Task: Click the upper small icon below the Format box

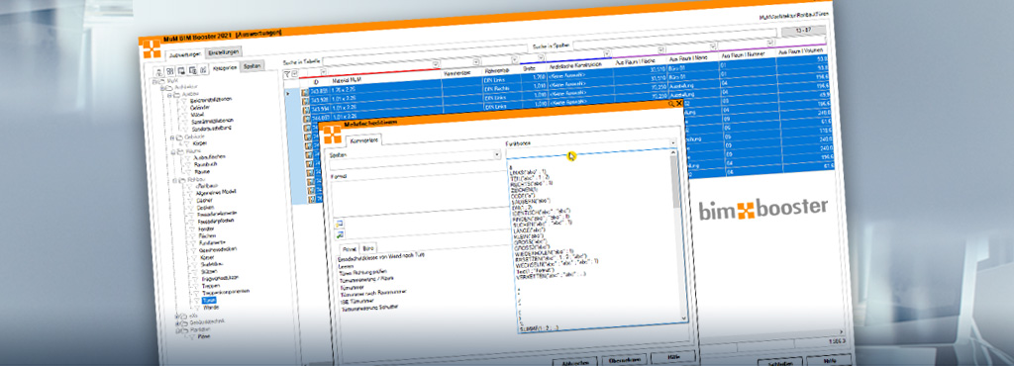Action: point(340,223)
